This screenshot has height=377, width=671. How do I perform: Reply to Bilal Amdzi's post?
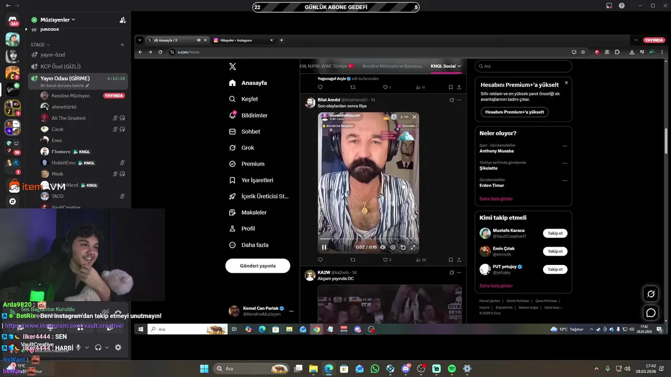tap(320, 260)
